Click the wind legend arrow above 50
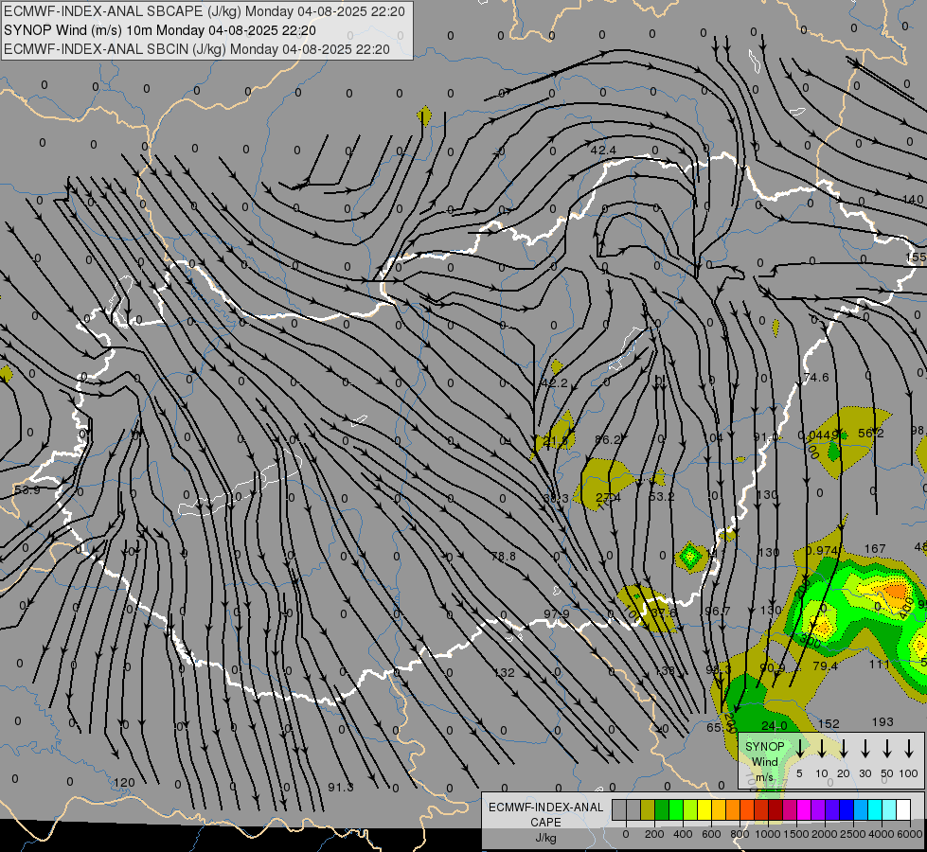This screenshot has width=927, height=852. [x=887, y=749]
